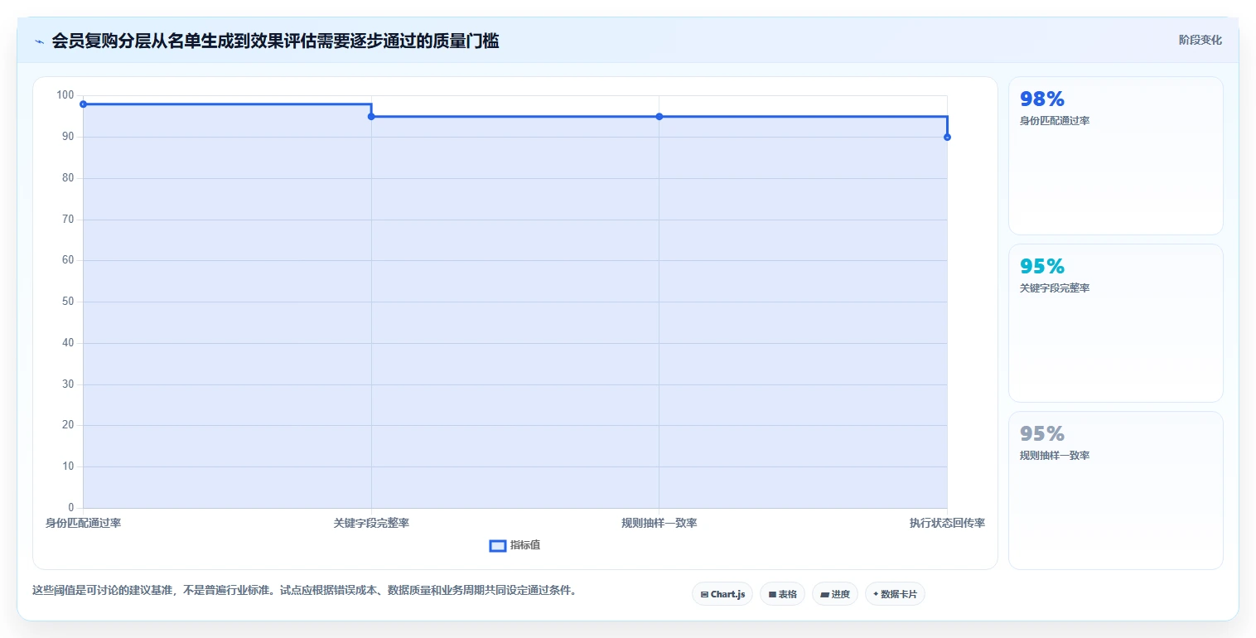1256x638 pixels.
Task: Click the 阶段变化 label in header
Action: coord(1200,40)
